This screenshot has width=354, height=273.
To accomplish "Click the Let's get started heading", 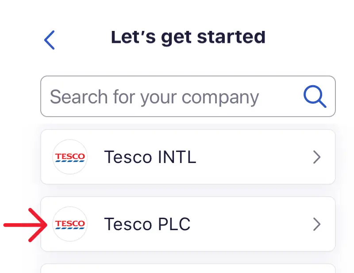I will coord(189,37).
